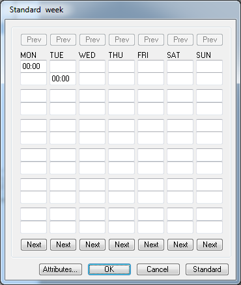Cancel the Standard week dialog
The image size is (241, 285).
tap(158, 269)
